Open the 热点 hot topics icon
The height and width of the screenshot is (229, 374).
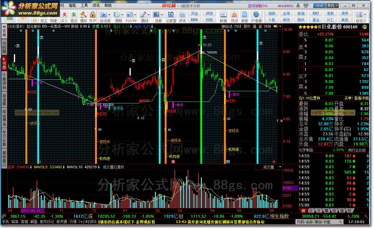(234, 15)
